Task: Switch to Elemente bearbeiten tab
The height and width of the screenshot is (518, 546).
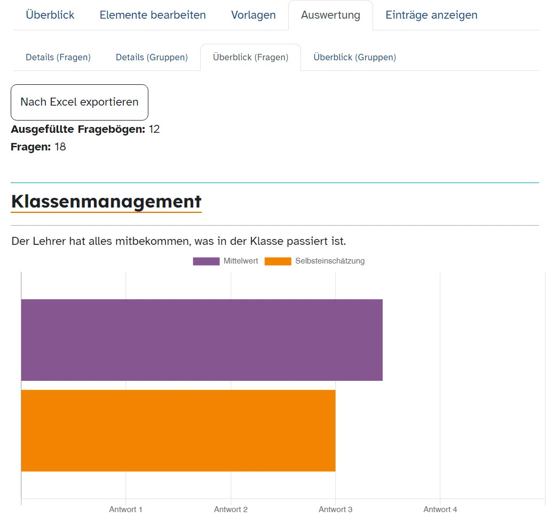Action: point(153,15)
